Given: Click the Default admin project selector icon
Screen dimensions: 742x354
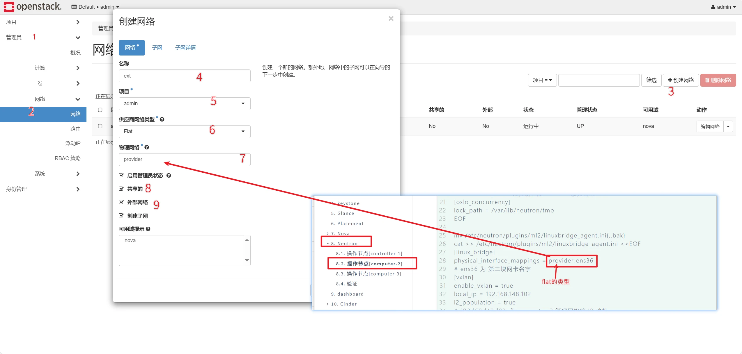Looking at the screenshot, I should pos(74,7).
